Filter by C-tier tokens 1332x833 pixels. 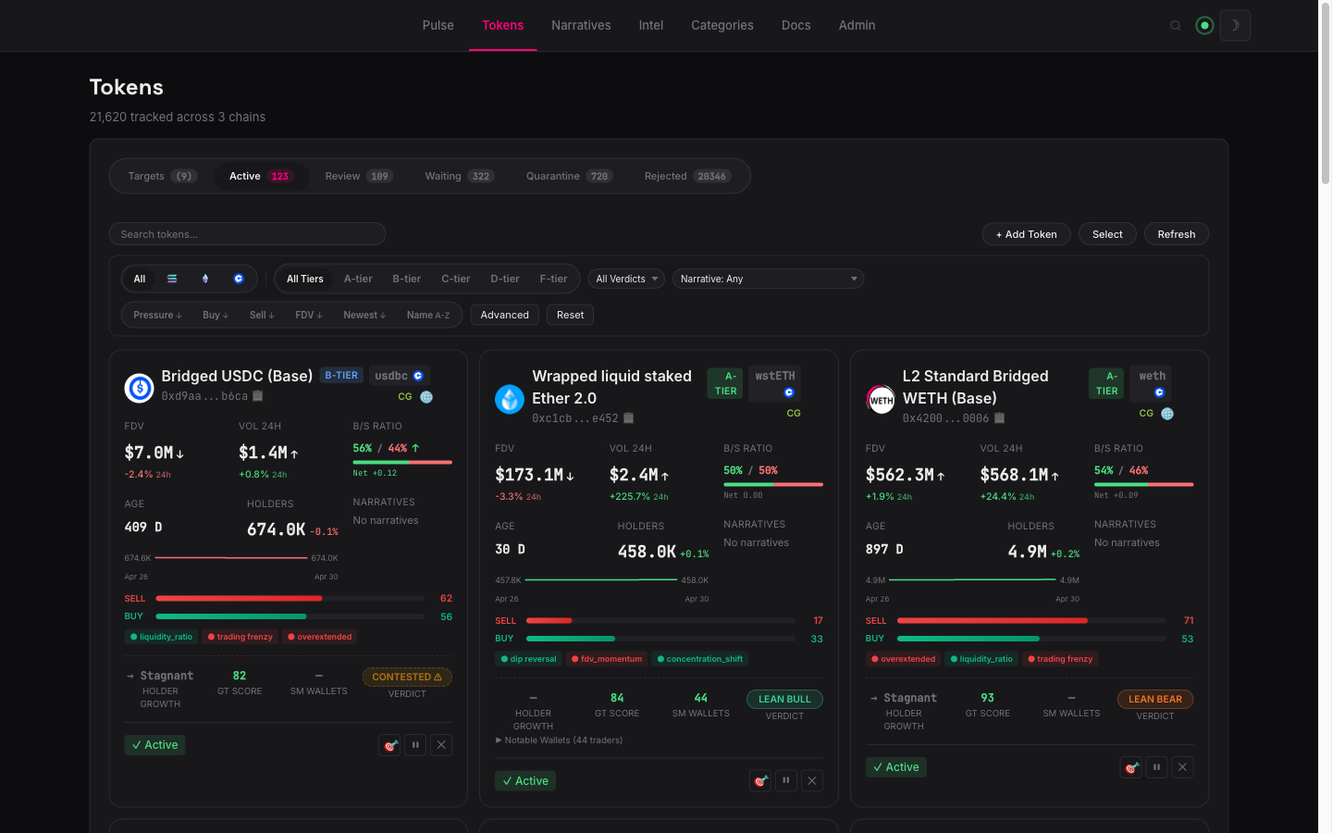tap(456, 279)
